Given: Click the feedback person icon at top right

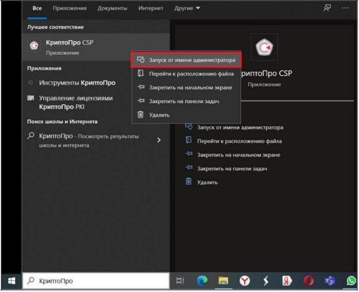Looking at the screenshot, I should tap(327, 8).
